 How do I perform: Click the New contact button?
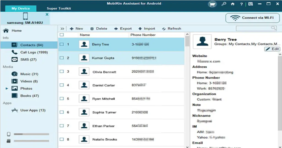tap(77, 29)
